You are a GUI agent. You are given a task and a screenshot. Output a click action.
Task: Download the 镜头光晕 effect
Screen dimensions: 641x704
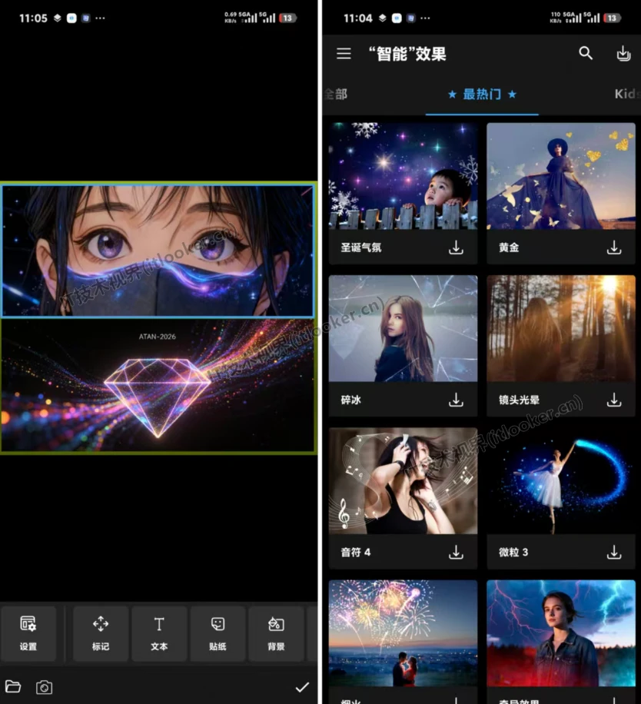click(614, 400)
